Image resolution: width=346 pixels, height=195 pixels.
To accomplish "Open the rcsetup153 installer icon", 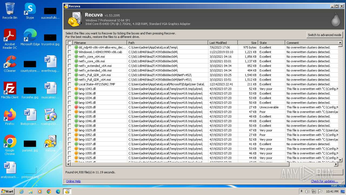I will (50, 117).
